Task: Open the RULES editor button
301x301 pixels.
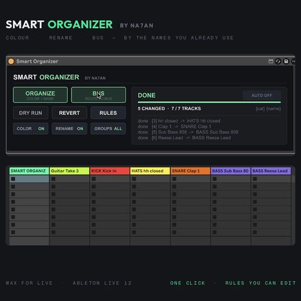Action: pyautogui.click(x=108, y=113)
